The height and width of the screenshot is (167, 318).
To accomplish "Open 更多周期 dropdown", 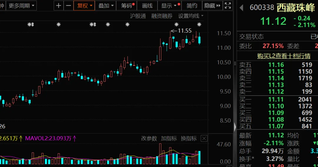I will point(21,6).
